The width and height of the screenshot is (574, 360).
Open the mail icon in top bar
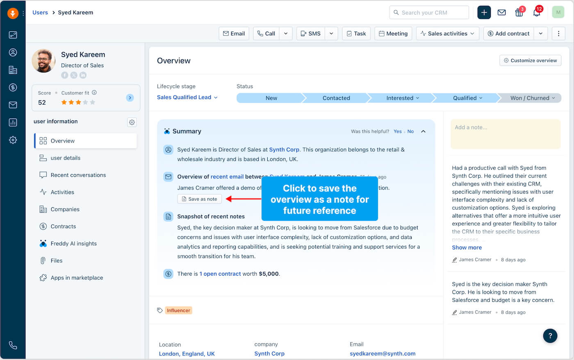[x=501, y=13]
